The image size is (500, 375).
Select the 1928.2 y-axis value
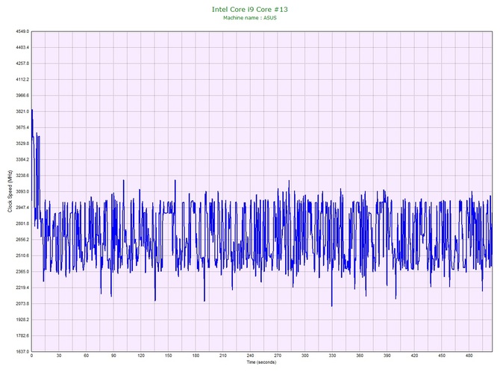tap(22, 320)
